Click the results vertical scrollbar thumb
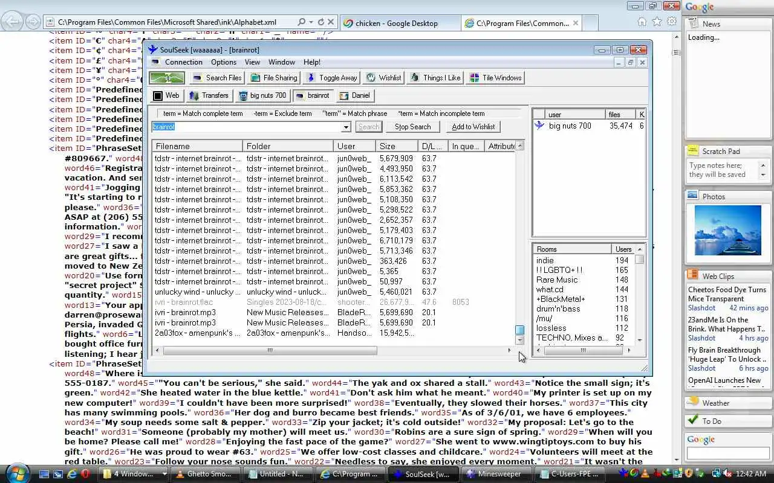 519,330
